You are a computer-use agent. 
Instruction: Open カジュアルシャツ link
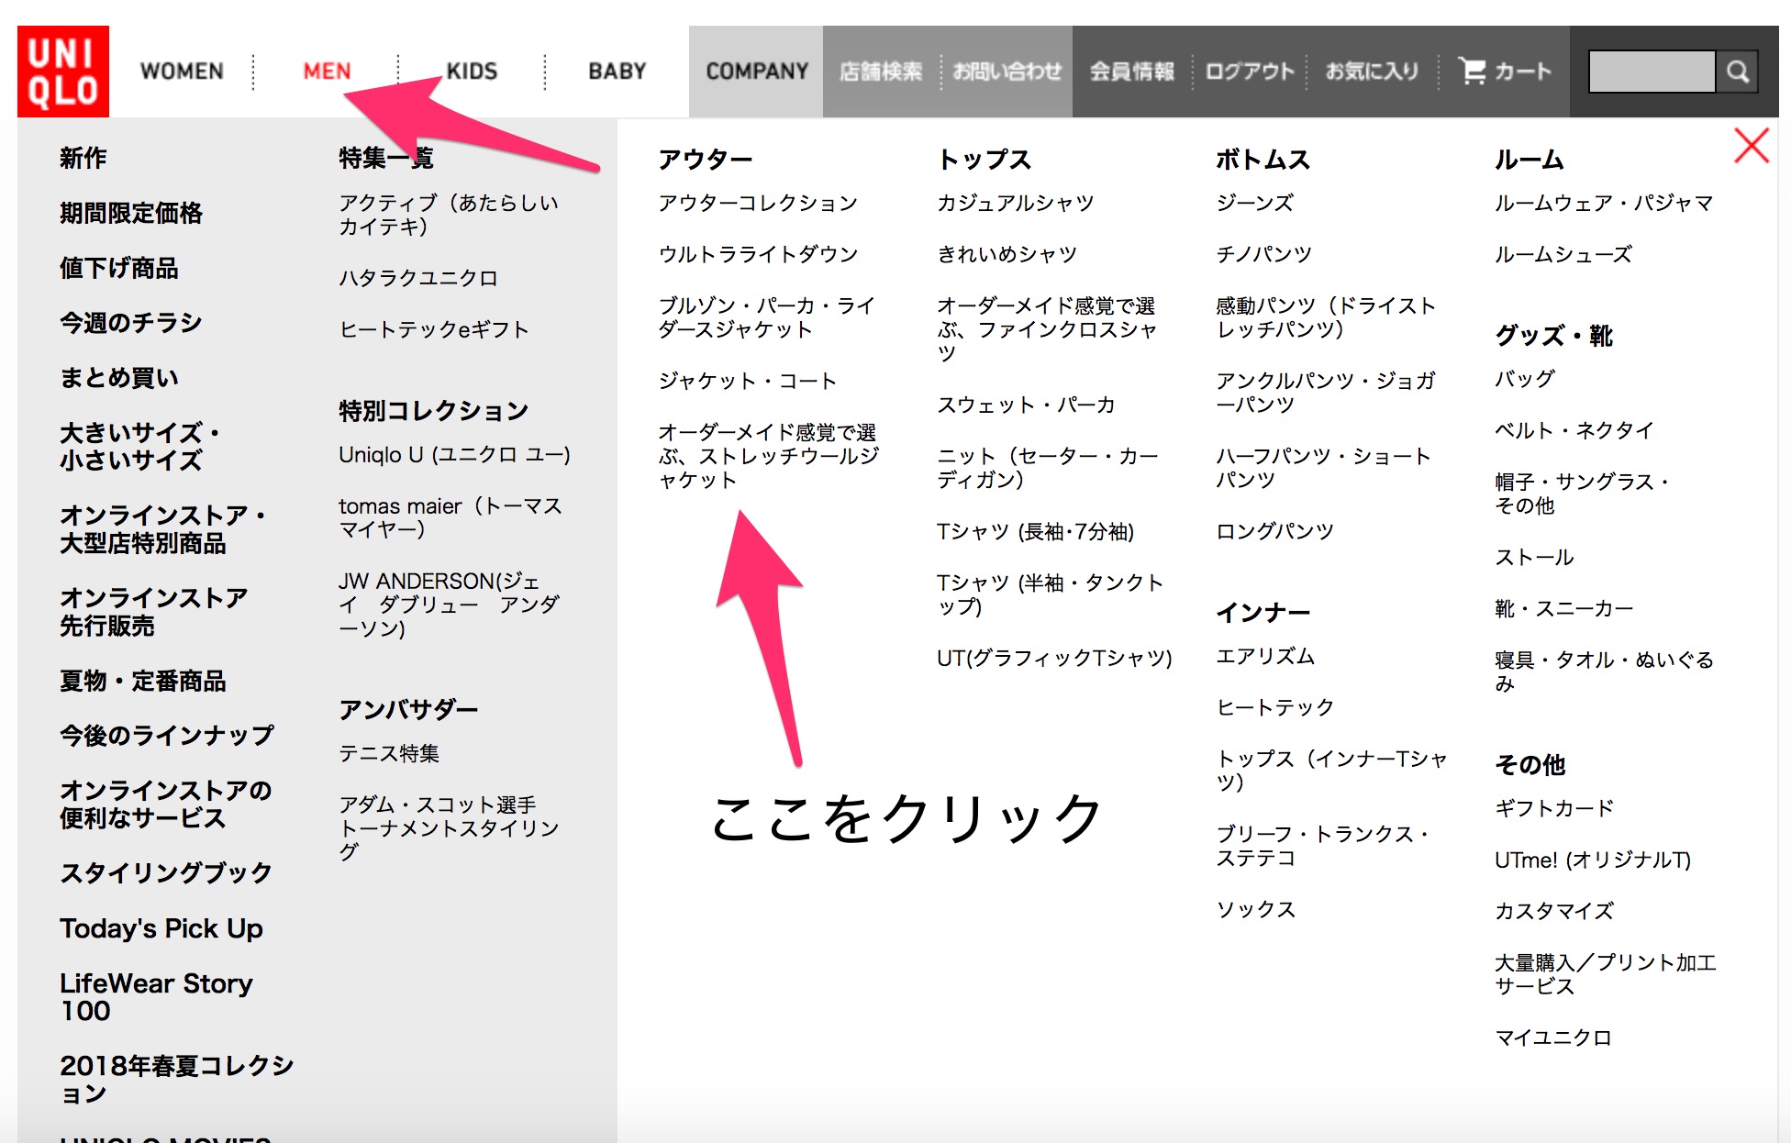tap(1016, 203)
